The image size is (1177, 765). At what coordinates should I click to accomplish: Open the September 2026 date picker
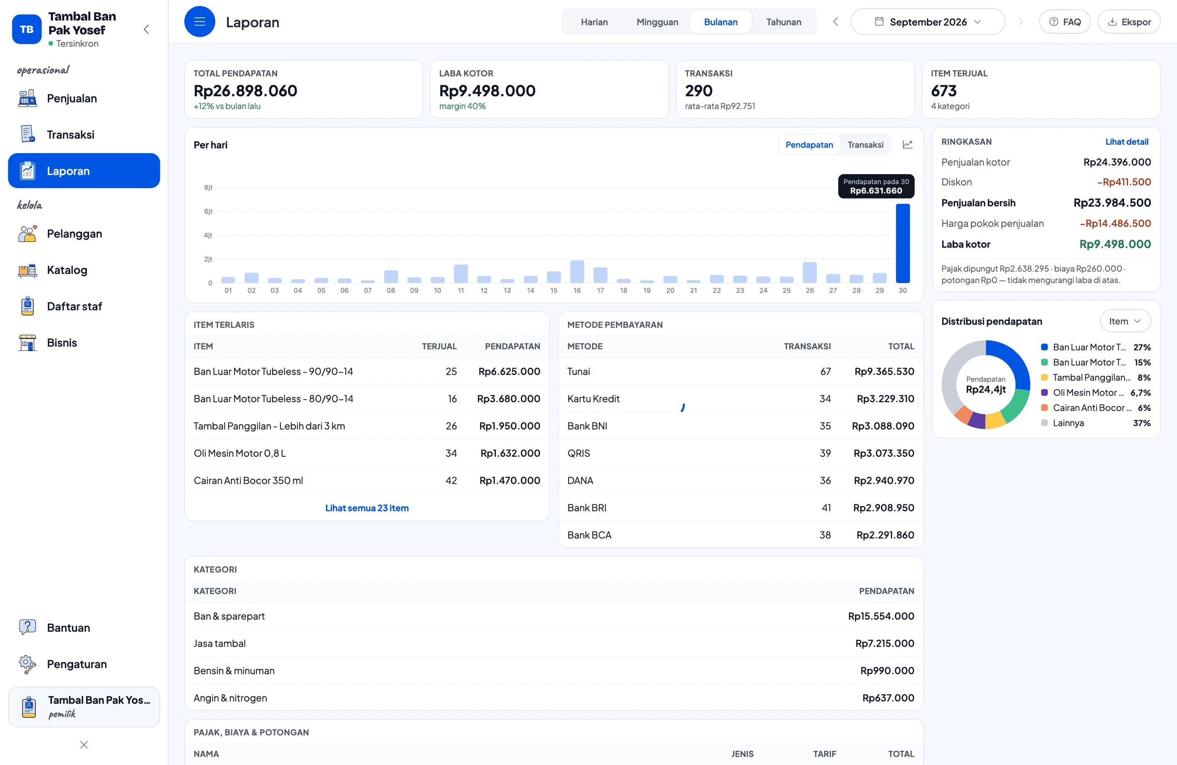[928, 22]
